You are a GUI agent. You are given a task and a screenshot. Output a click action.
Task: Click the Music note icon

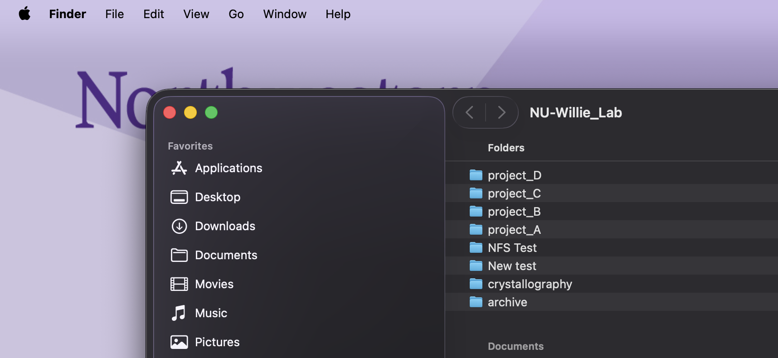(179, 313)
